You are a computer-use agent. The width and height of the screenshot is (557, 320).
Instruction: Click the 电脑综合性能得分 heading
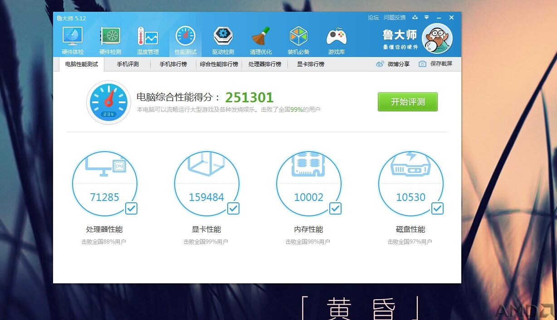point(178,97)
